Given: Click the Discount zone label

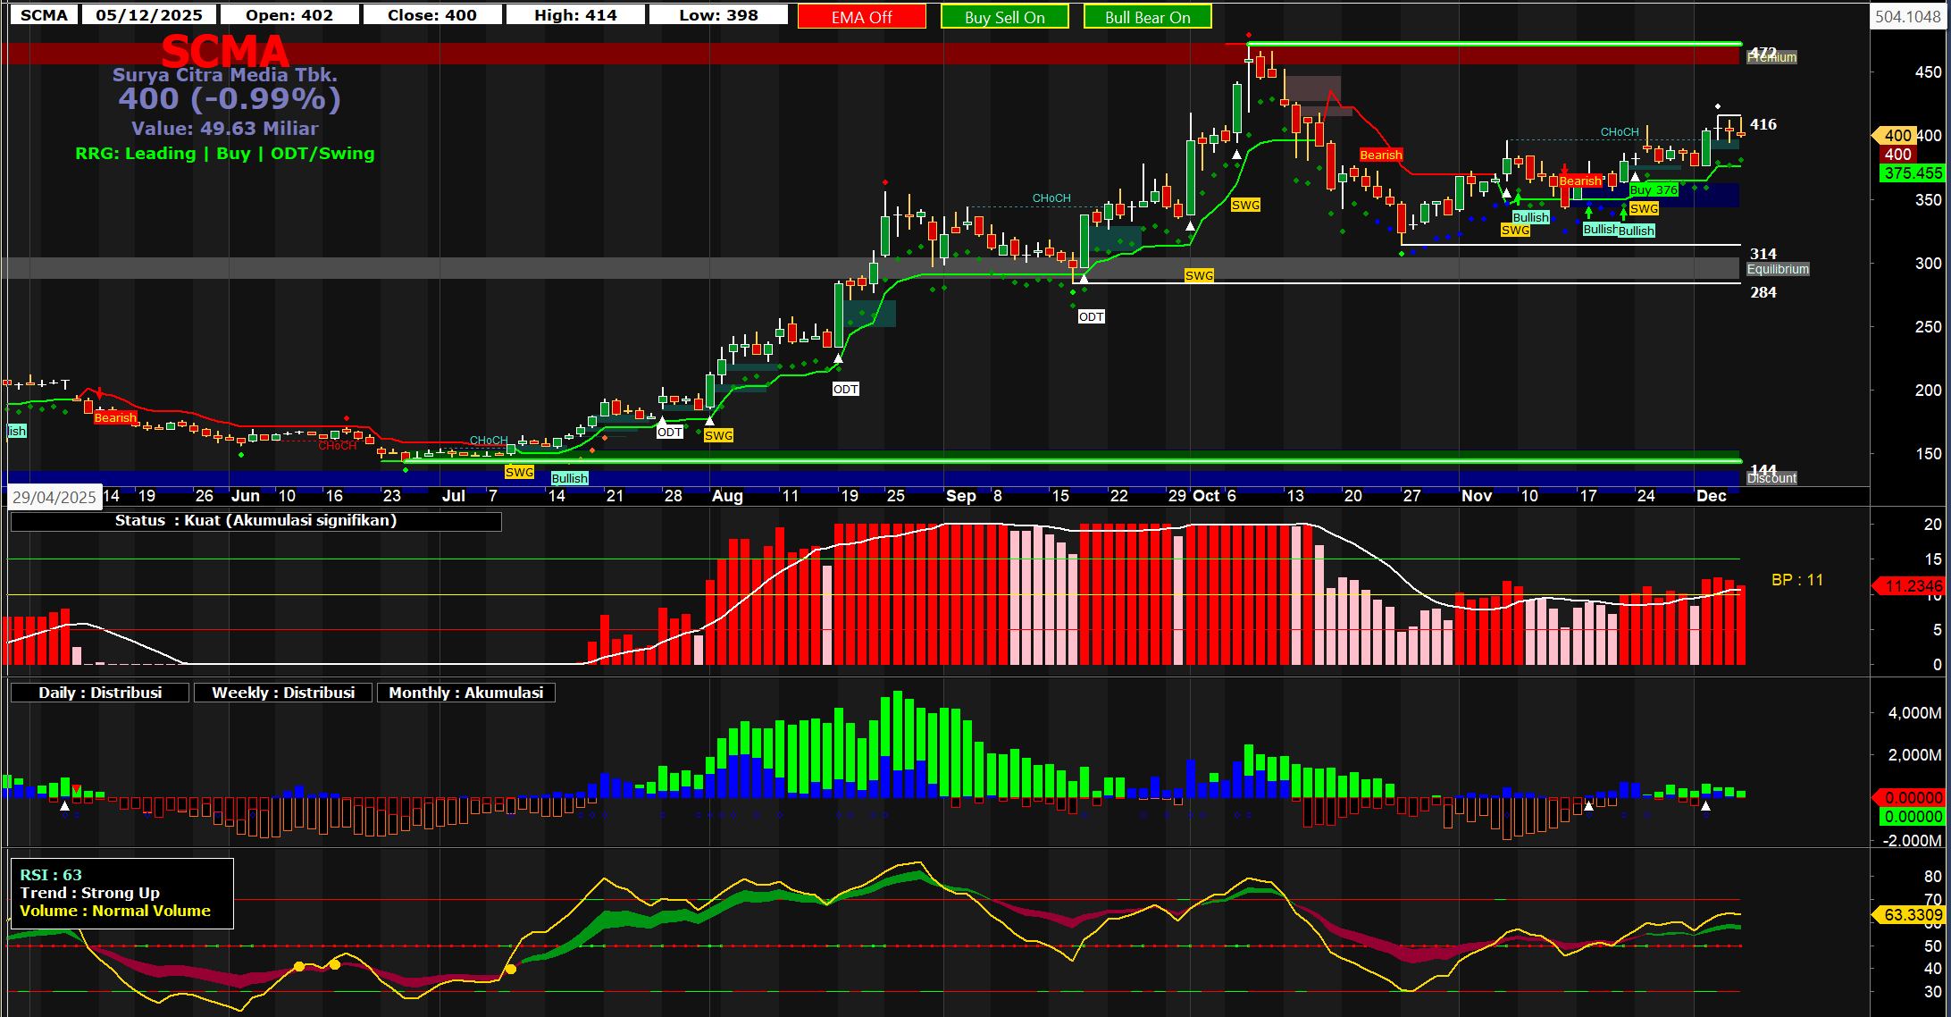Looking at the screenshot, I should click(1772, 478).
